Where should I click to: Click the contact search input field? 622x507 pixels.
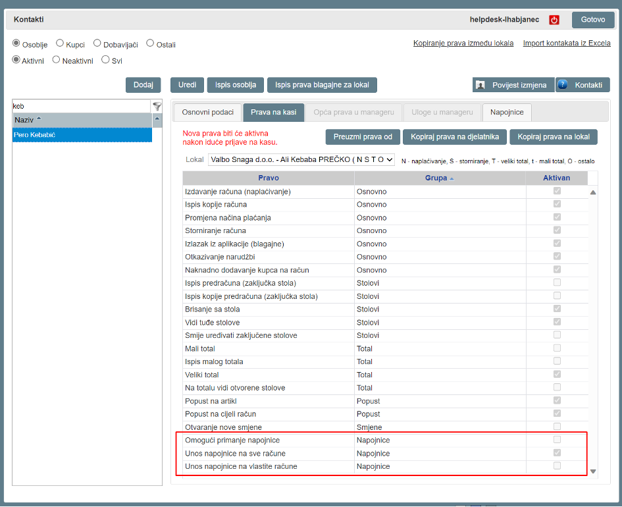(x=82, y=106)
